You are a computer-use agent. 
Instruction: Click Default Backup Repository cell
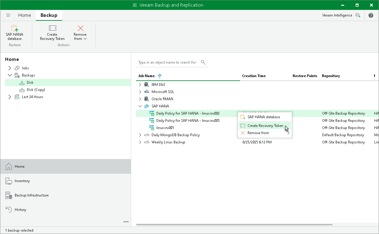click(343, 135)
